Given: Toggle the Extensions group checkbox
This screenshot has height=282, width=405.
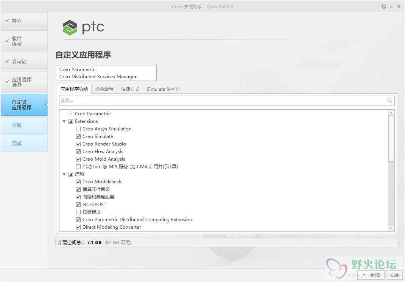Looking at the screenshot, I should (71, 121).
